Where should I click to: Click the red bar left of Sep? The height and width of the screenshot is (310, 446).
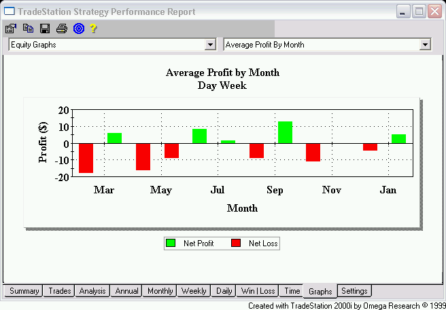tap(256, 151)
